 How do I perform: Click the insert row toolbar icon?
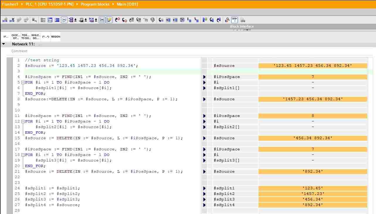click(x=5, y=20)
